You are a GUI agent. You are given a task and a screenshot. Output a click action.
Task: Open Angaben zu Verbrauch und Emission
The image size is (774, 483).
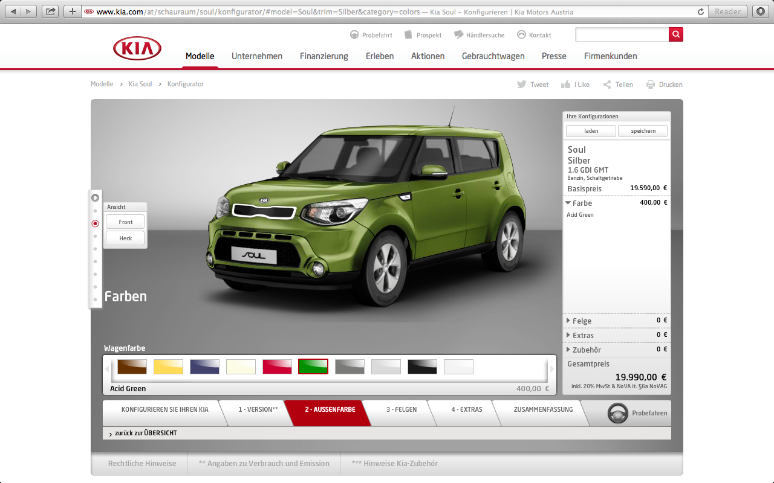(x=264, y=464)
